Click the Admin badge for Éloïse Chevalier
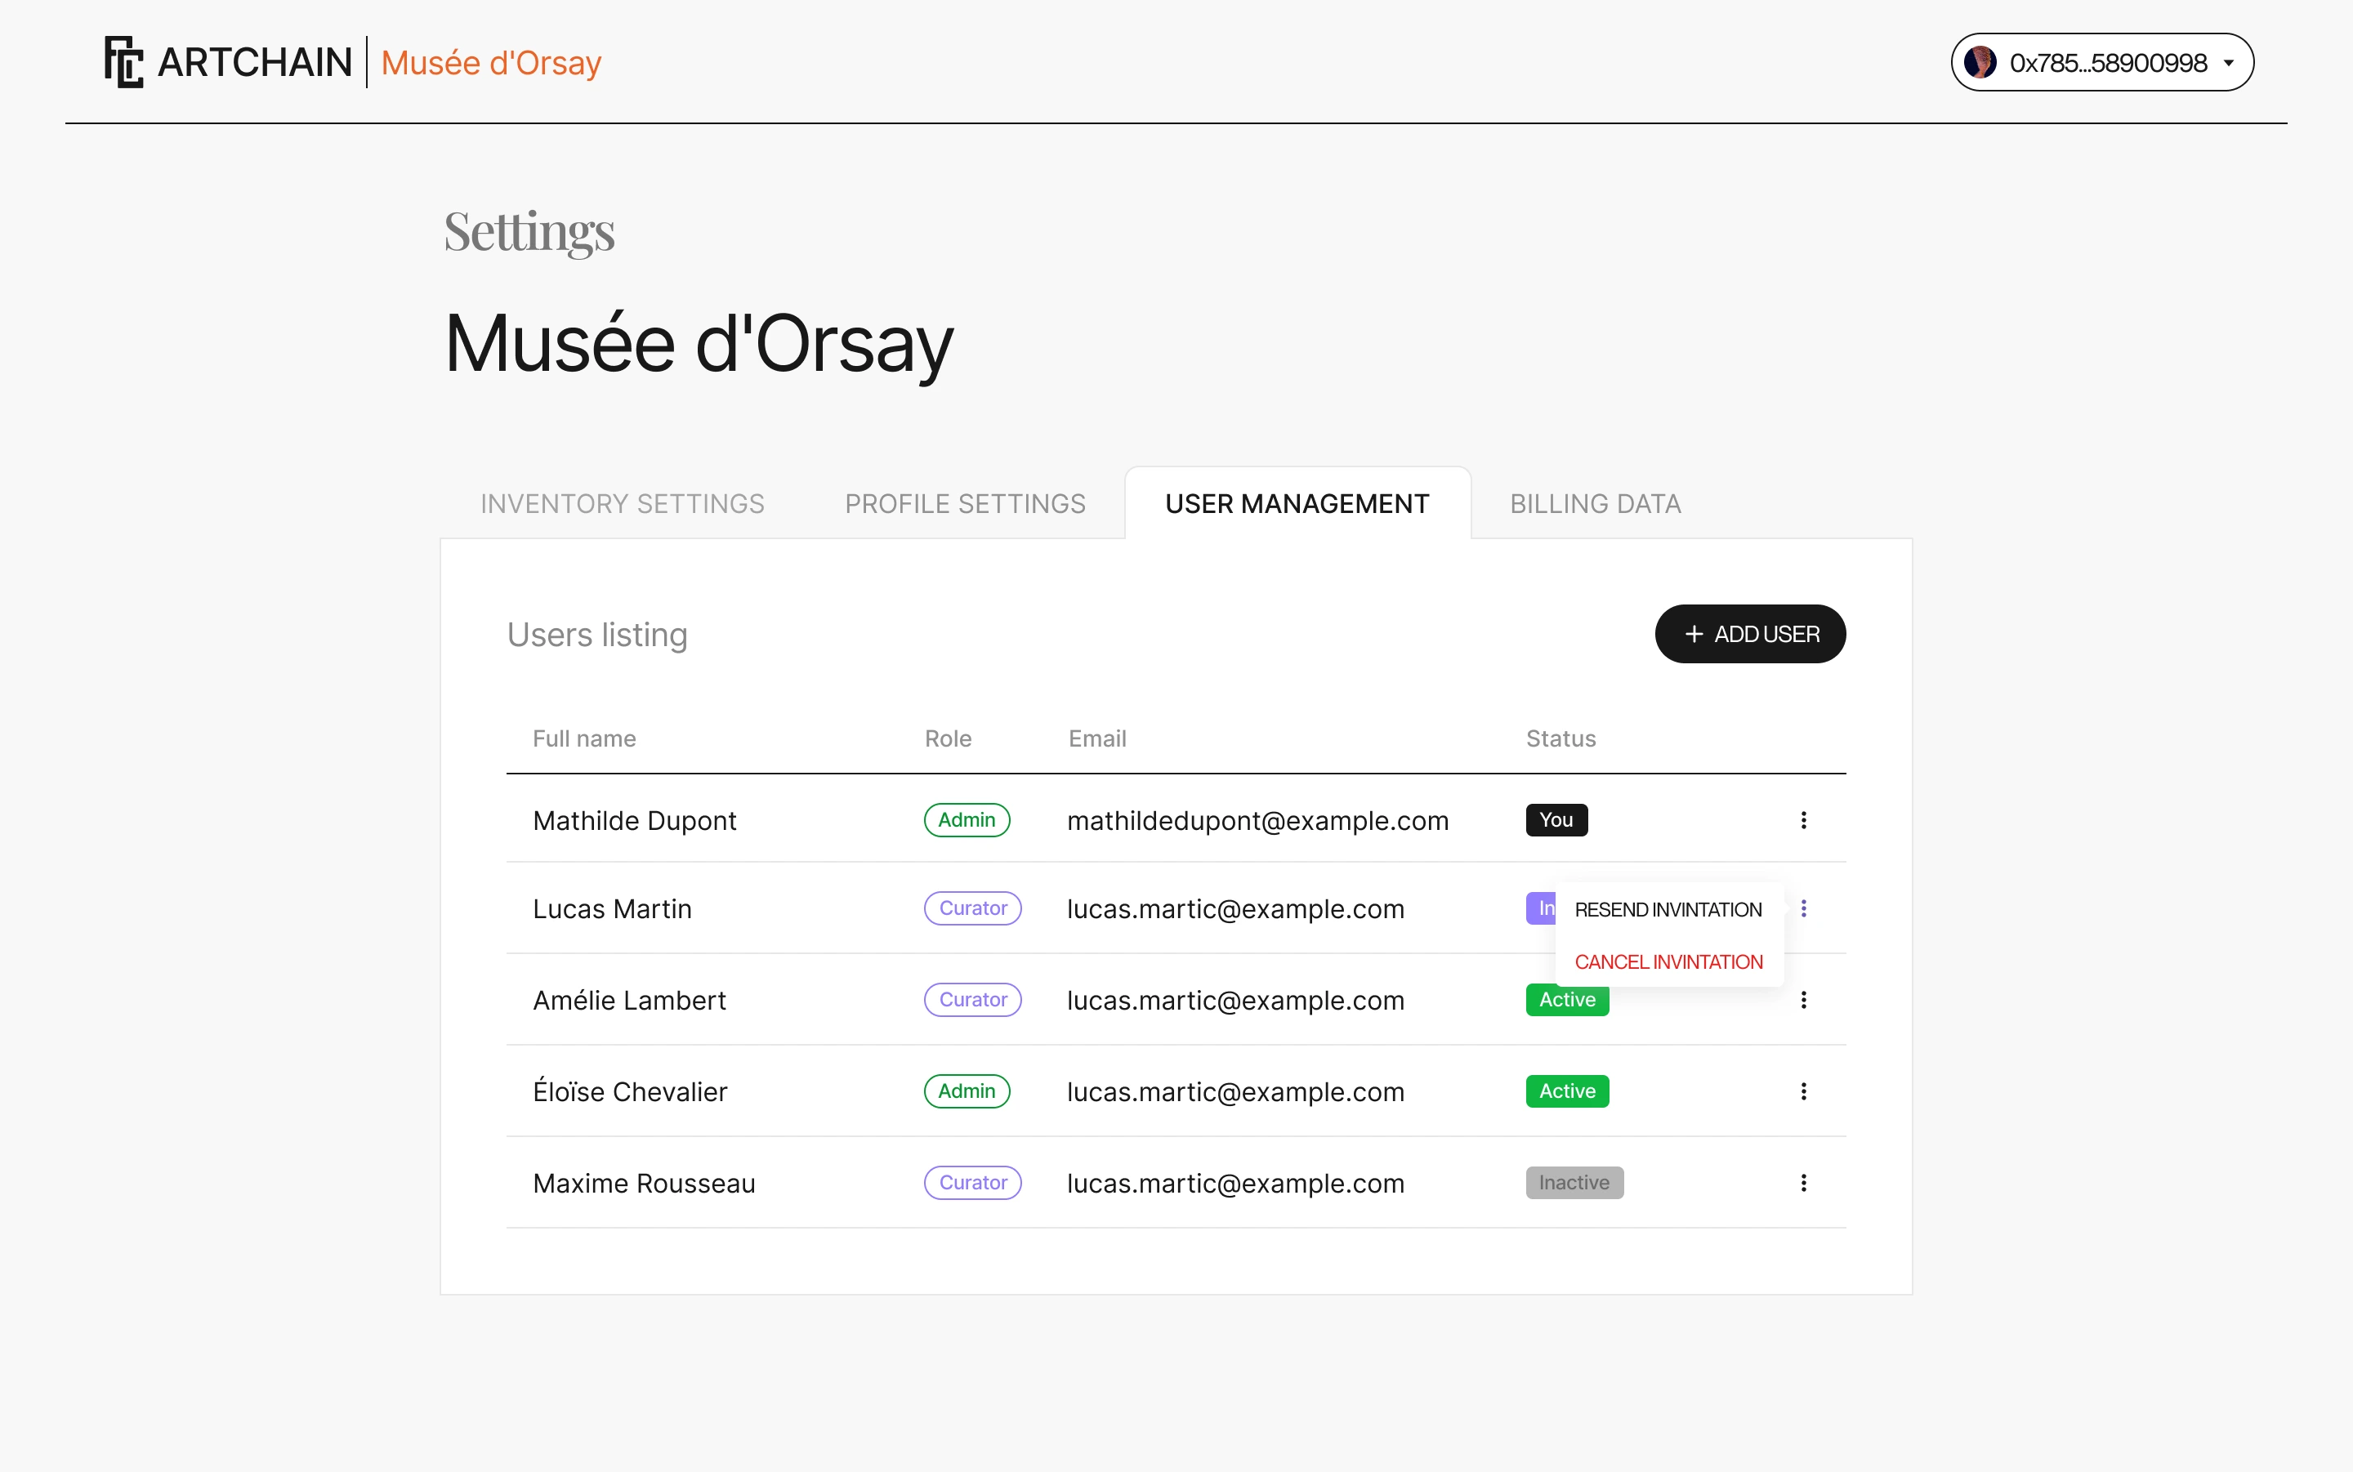 click(x=966, y=1091)
